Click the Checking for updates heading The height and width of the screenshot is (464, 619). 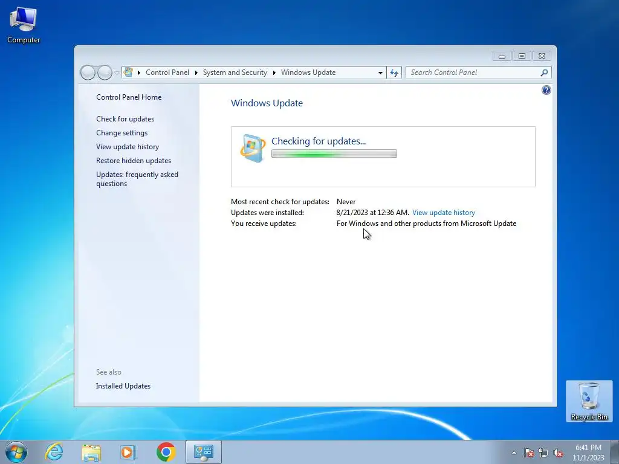(x=319, y=141)
